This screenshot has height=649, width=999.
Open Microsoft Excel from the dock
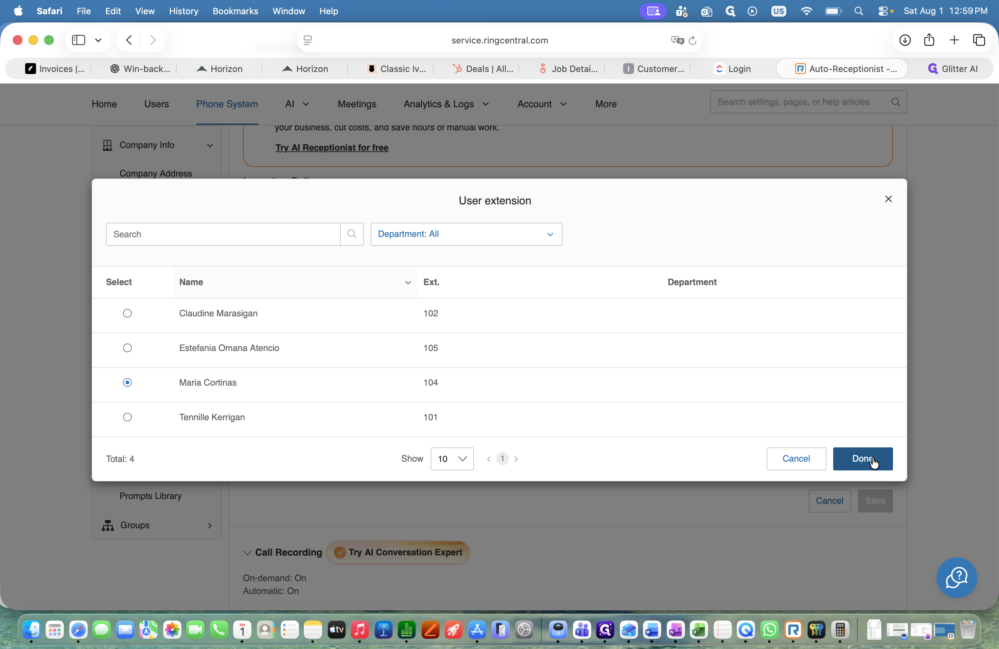[699, 630]
